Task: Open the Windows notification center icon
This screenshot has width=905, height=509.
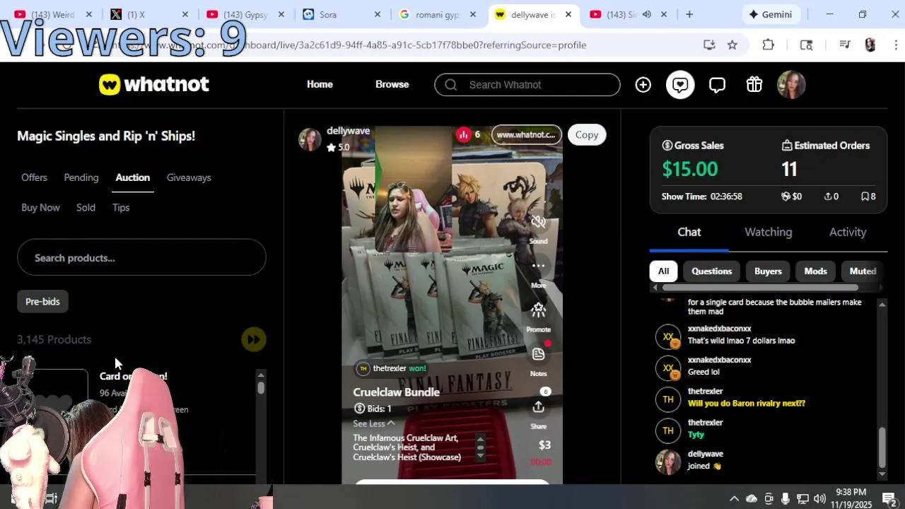Action: tap(889, 498)
